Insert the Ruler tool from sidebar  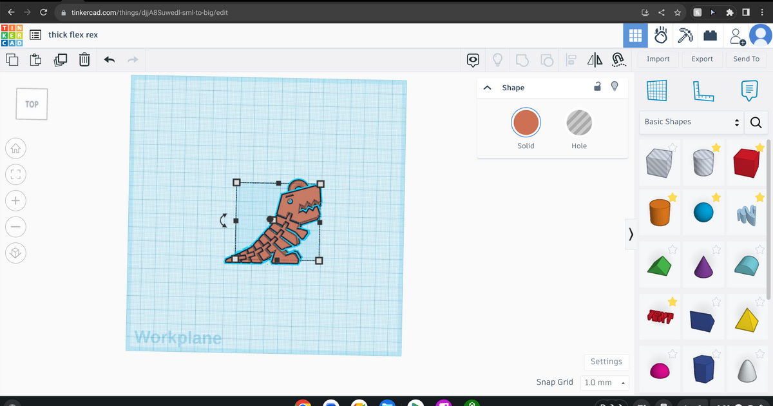coord(703,91)
